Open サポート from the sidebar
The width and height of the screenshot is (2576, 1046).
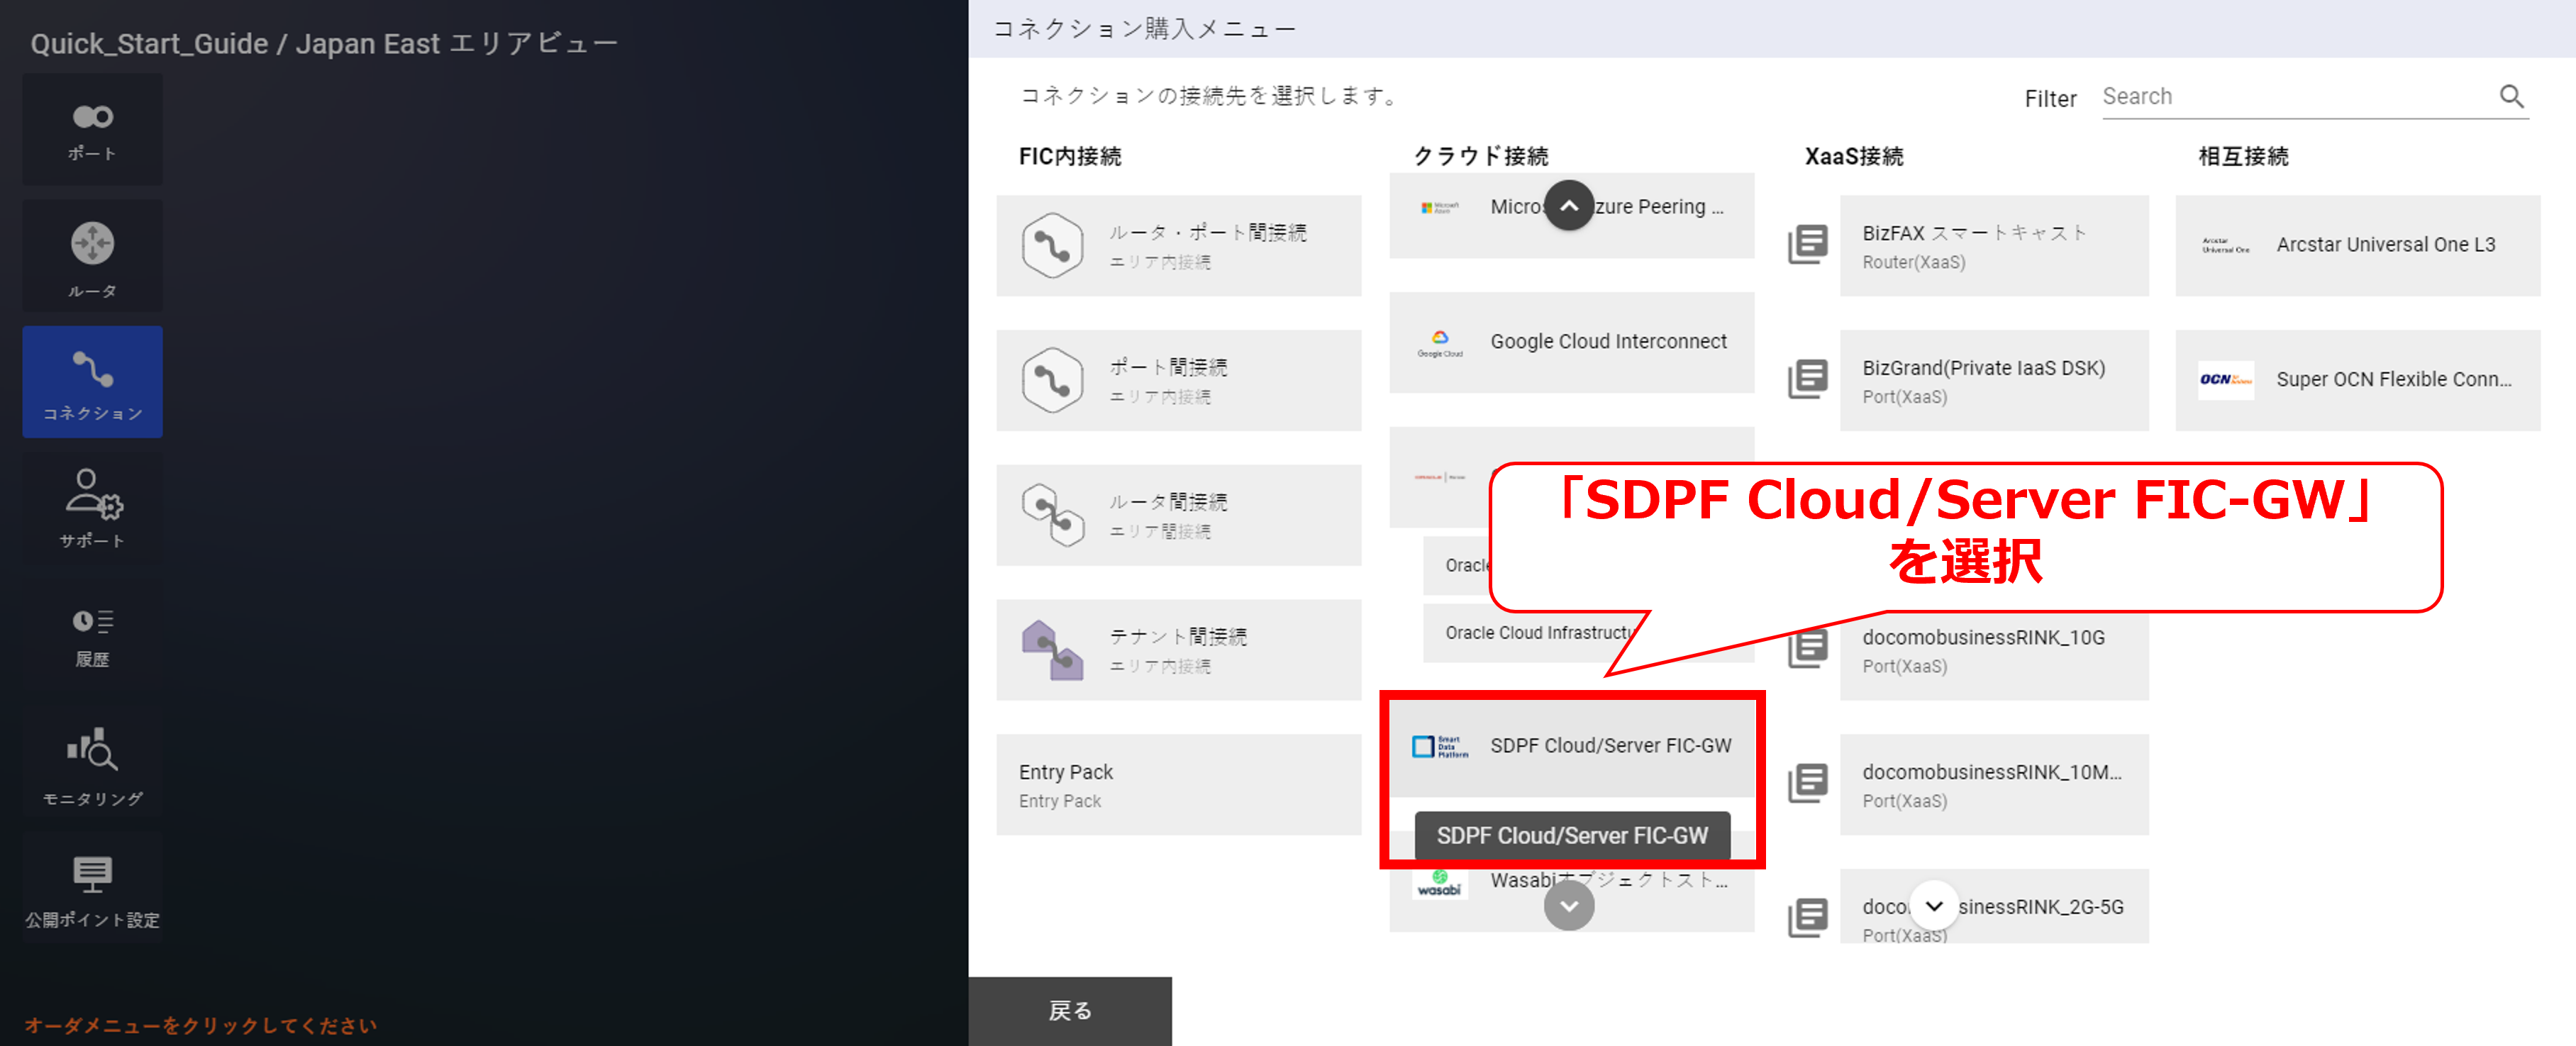[x=91, y=508]
